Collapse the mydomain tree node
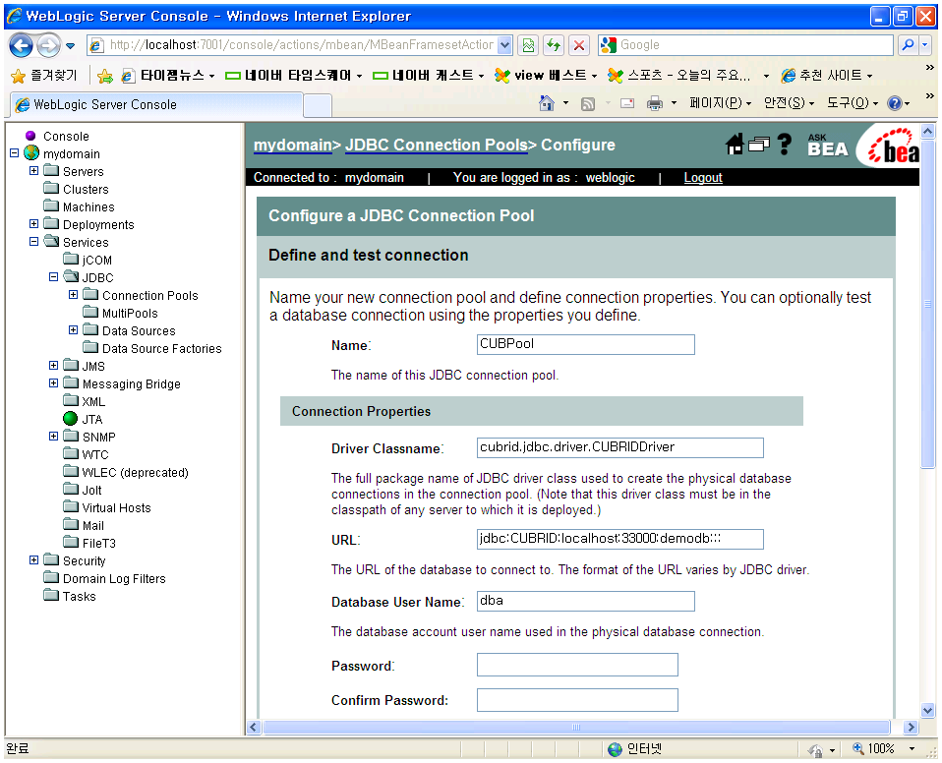942x763 pixels. (x=15, y=153)
